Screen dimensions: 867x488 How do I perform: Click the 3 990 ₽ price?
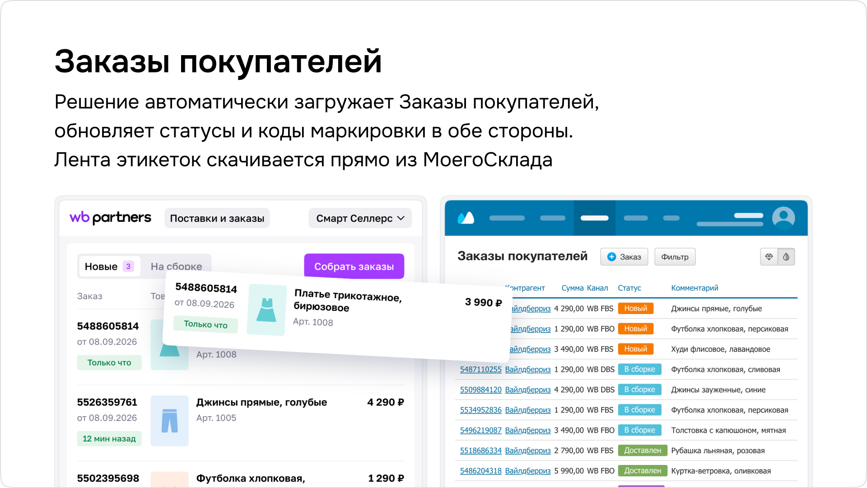[483, 302]
